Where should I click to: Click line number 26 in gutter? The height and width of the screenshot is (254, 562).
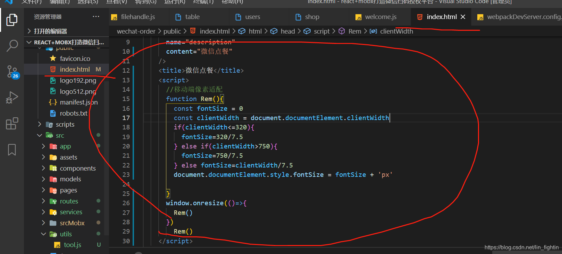(x=126, y=203)
